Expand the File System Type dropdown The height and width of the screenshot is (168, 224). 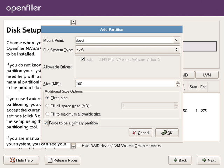tap(176, 50)
